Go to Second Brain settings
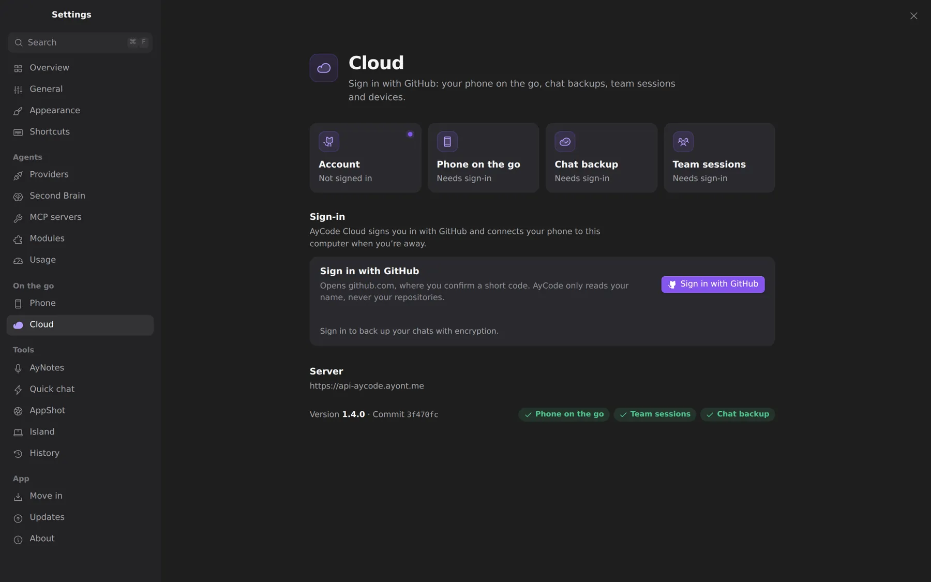 tap(80, 196)
